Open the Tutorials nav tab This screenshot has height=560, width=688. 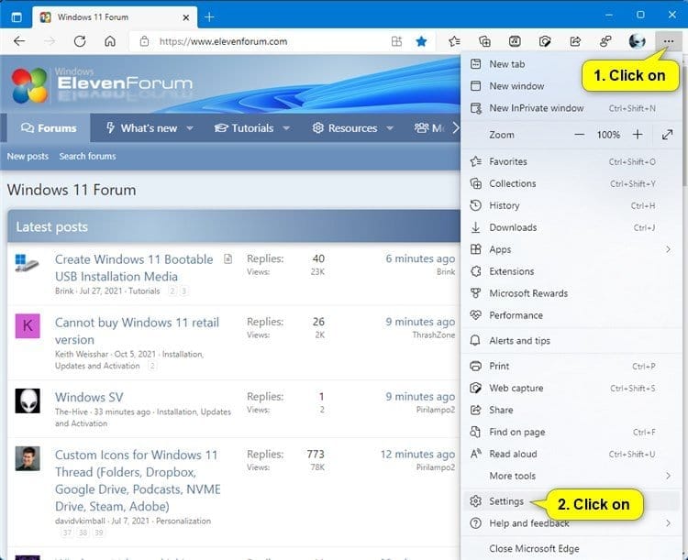point(244,128)
